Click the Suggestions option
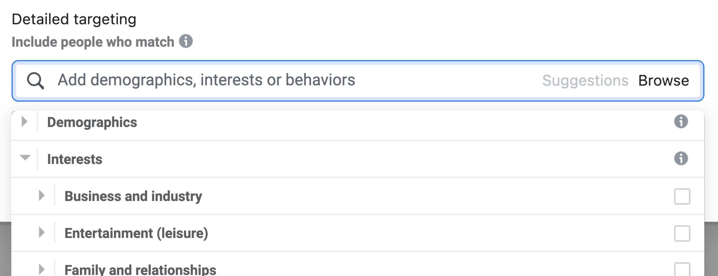718x276 pixels. click(x=585, y=80)
